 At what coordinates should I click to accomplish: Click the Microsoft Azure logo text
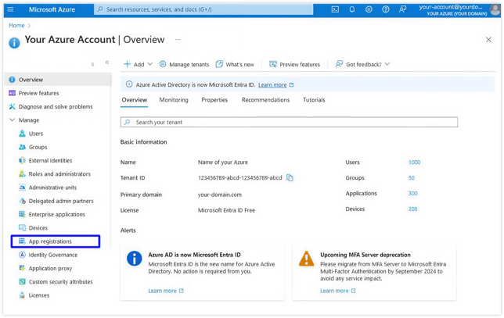(52, 9)
